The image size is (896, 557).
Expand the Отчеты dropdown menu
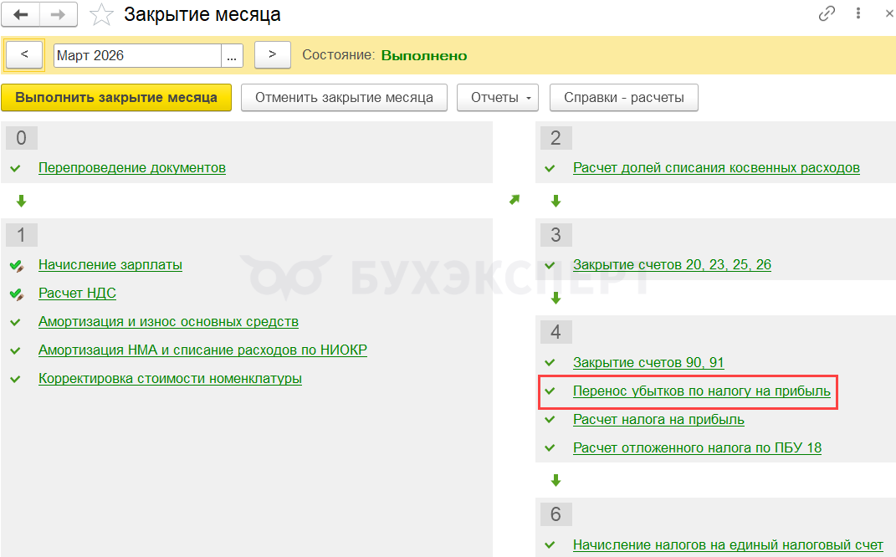coord(498,98)
